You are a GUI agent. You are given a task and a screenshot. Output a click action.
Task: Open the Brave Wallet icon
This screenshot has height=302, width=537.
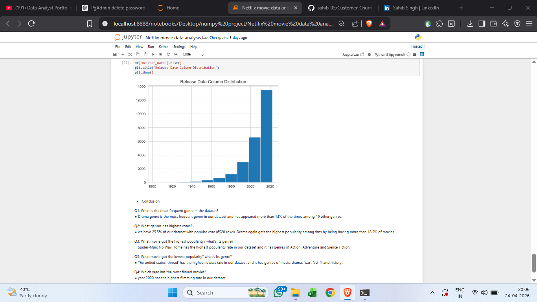coord(494,24)
